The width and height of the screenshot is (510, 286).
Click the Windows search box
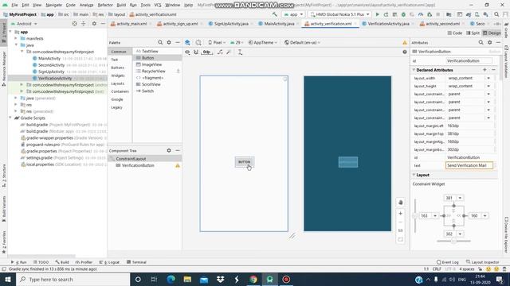[73, 279]
